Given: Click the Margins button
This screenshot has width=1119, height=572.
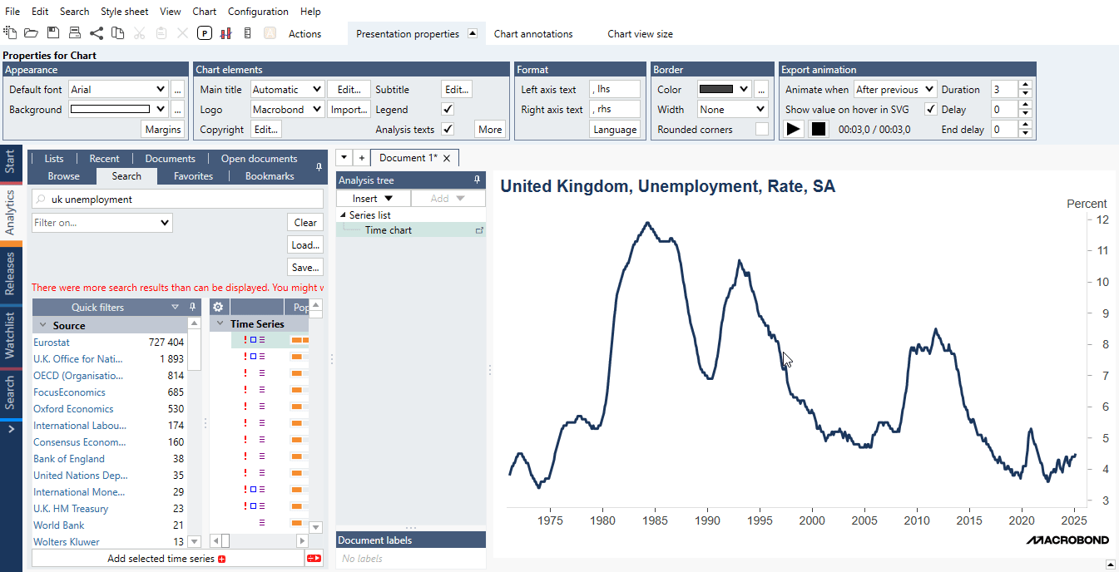Looking at the screenshot, I should coord(162,129).
